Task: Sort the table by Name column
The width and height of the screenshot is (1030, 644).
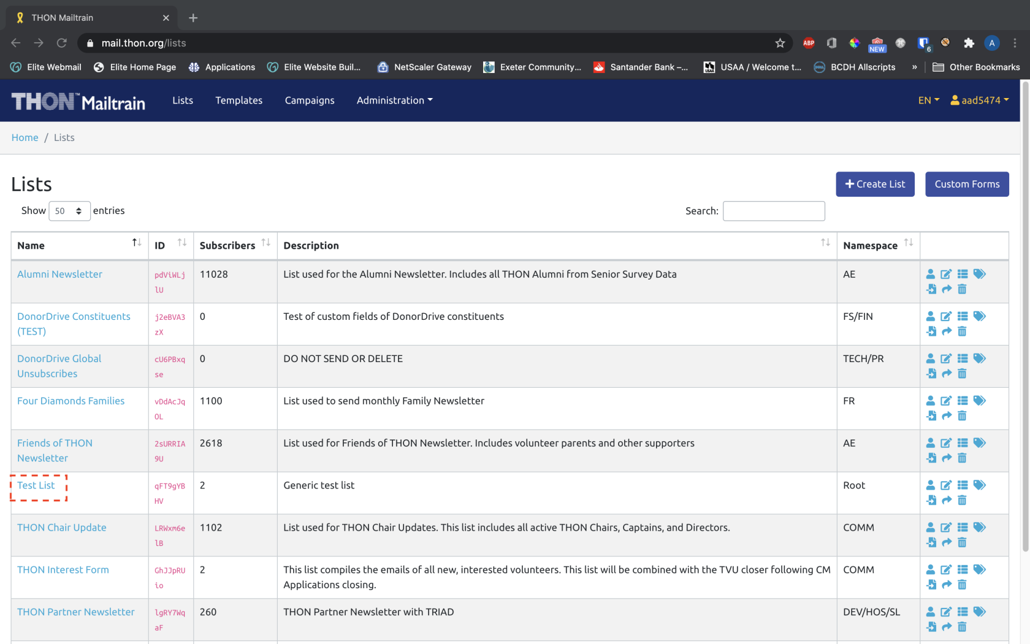Action: 80,245
